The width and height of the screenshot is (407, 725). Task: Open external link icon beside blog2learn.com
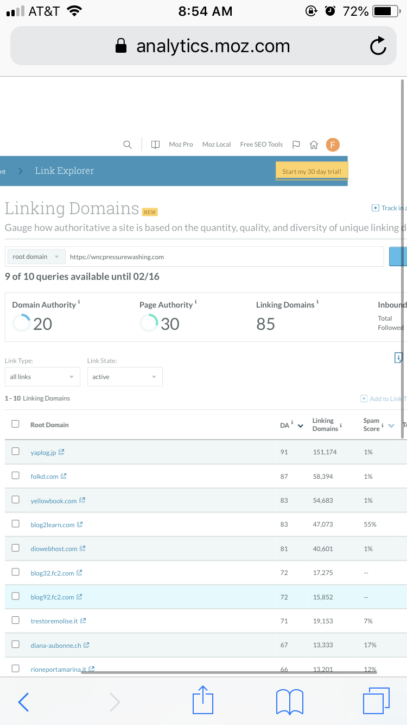(x=80, y=524)
